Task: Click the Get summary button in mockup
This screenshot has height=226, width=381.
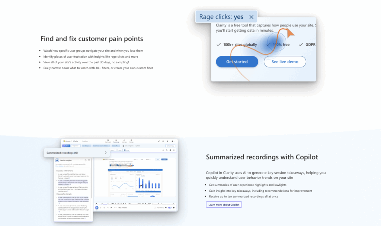Action: click(x=170, y=146)
